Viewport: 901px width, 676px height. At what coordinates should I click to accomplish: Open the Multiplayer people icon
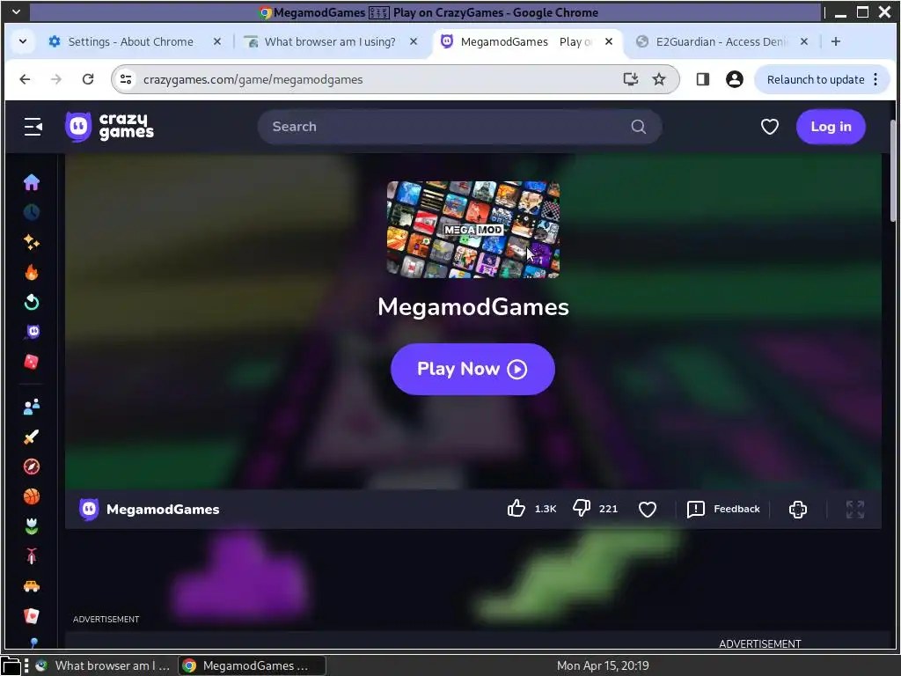(32, 407)
